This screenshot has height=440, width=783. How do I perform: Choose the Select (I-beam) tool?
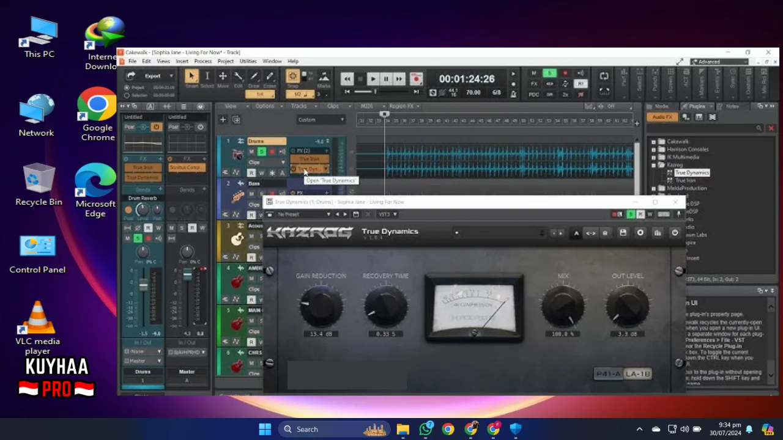207,76
